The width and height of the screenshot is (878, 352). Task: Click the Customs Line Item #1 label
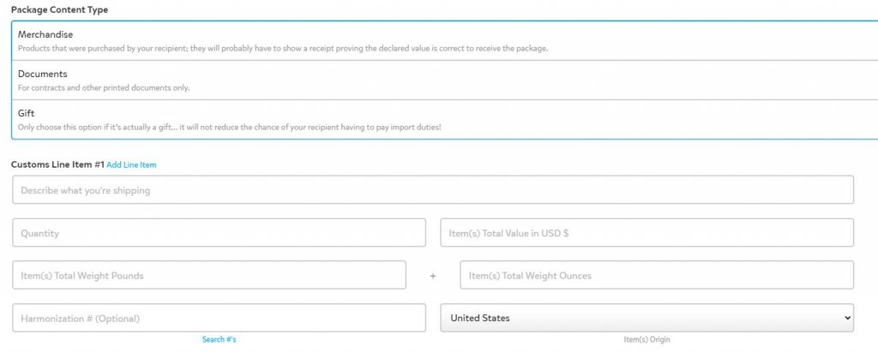[57, 164]
